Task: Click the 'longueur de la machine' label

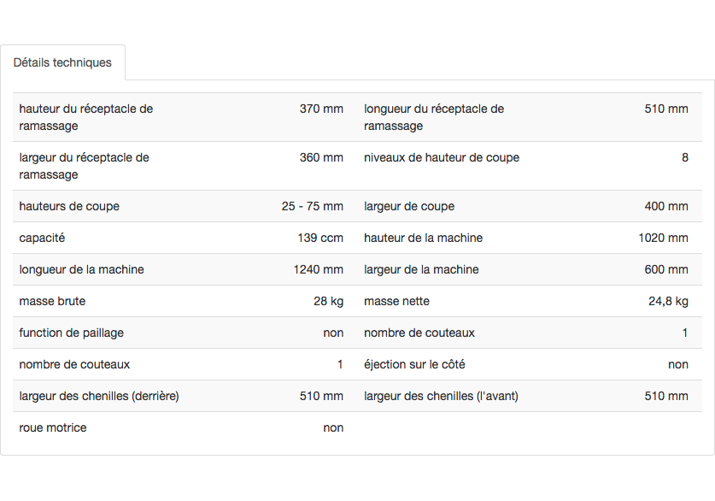Action: [81, 269]
